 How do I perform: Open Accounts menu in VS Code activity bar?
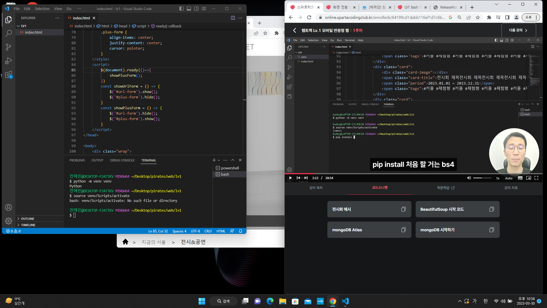9,207
